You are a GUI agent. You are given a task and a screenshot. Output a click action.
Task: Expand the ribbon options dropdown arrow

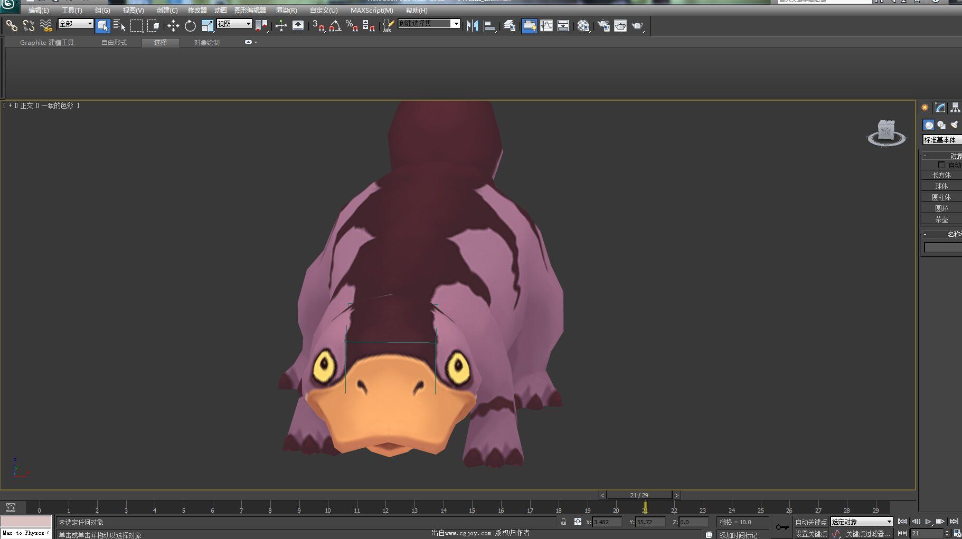[x=256, y=42]
